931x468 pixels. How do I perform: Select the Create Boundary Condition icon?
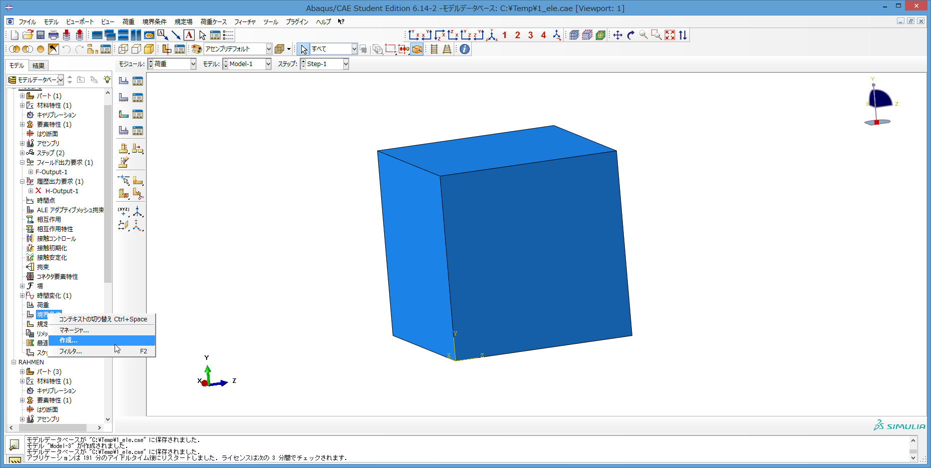point(124,97)
